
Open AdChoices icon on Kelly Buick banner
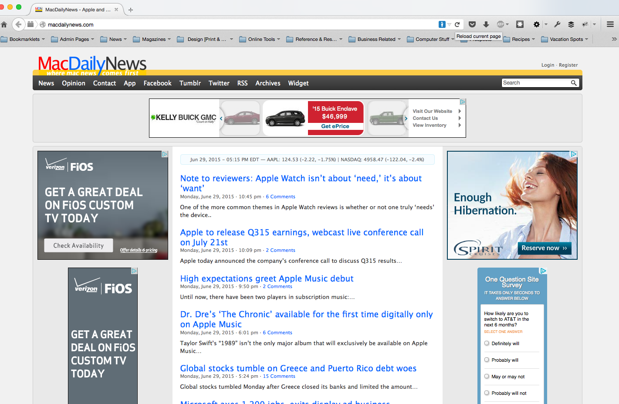click(463, 102)
